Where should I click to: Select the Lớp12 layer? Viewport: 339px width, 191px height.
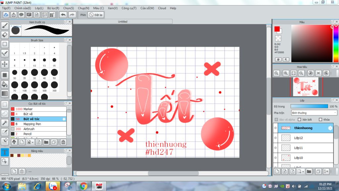(306, 138)
